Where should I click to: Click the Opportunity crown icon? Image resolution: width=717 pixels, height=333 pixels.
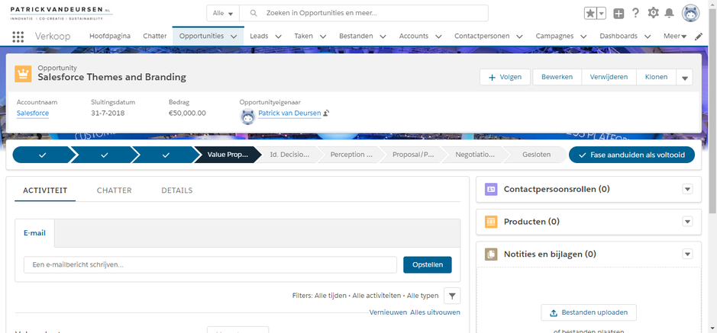point(23,73)
